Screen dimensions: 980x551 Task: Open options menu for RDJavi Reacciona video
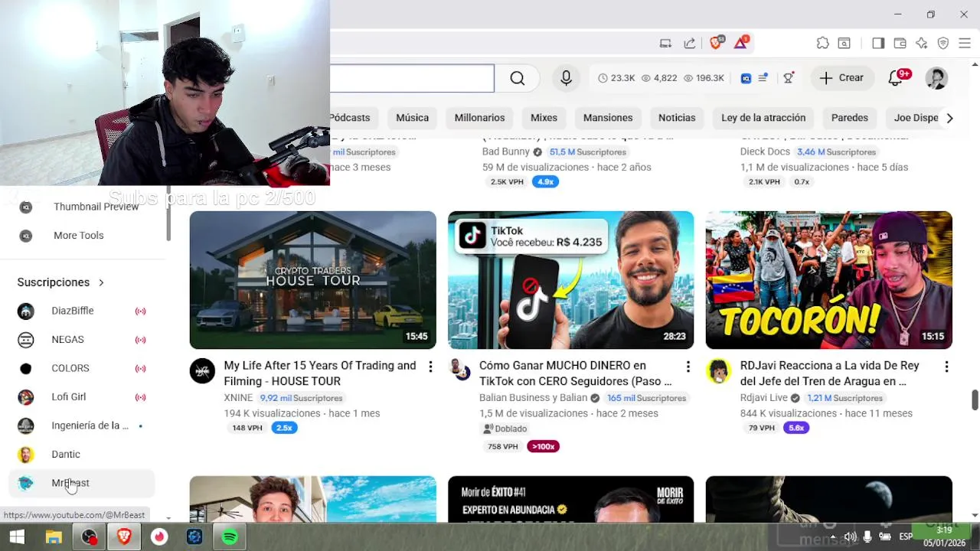946,367
